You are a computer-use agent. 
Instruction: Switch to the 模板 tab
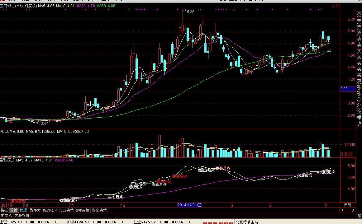13,210
